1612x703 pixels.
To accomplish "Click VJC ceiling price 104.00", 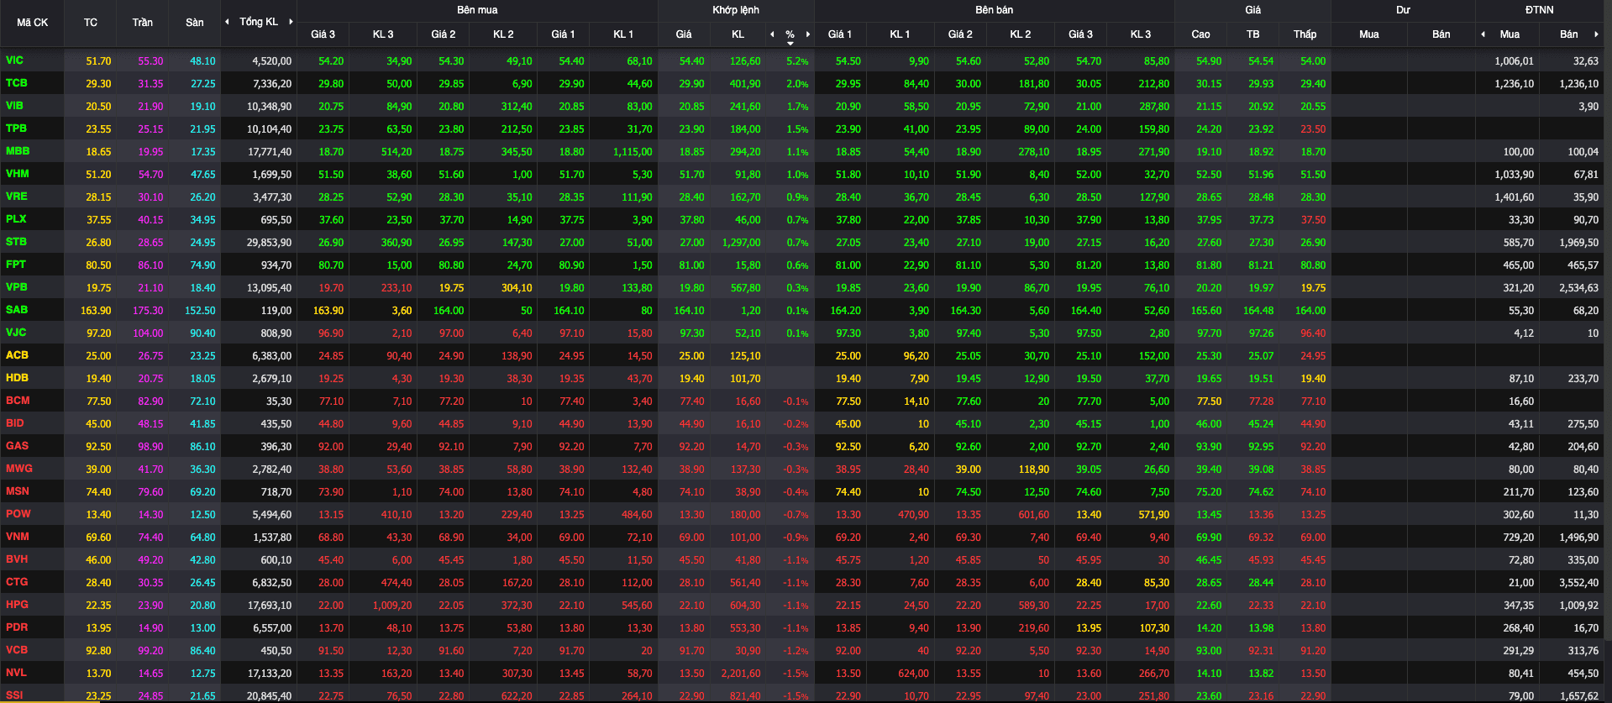I will pos(148,333).
